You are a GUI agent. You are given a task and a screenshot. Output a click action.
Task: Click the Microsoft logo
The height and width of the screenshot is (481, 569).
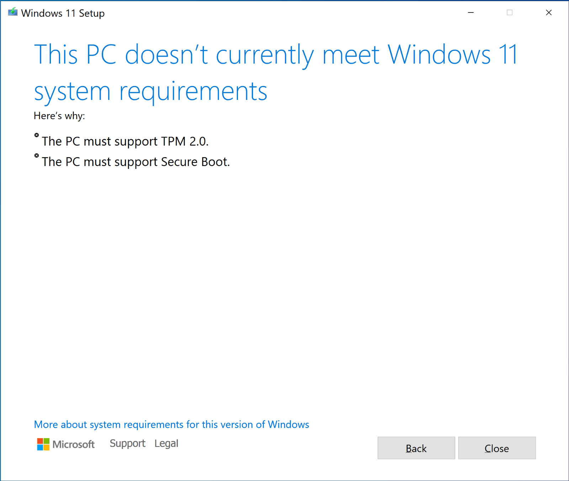pos(43,444)
